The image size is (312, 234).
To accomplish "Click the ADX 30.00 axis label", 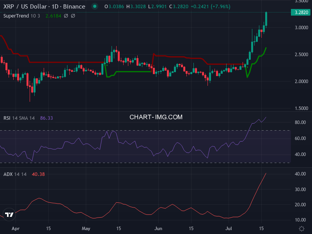I will pyautogui.click(x=300, y=190).
